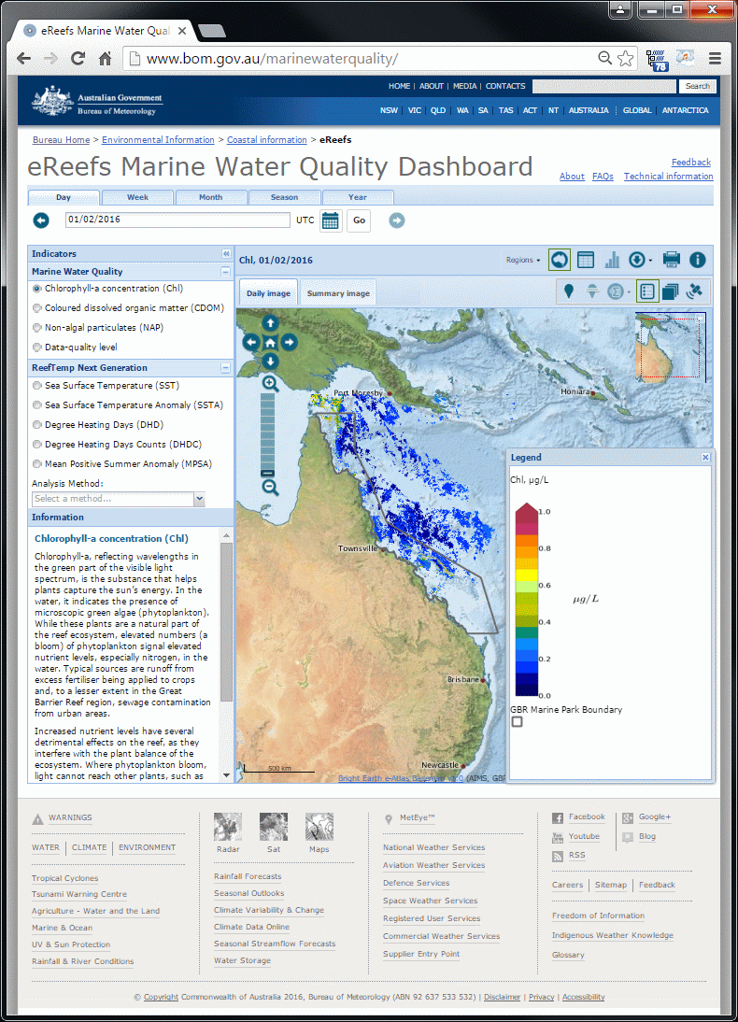
Task: Click the Go button
Action: pyautogui.click(x=360, y=220)
